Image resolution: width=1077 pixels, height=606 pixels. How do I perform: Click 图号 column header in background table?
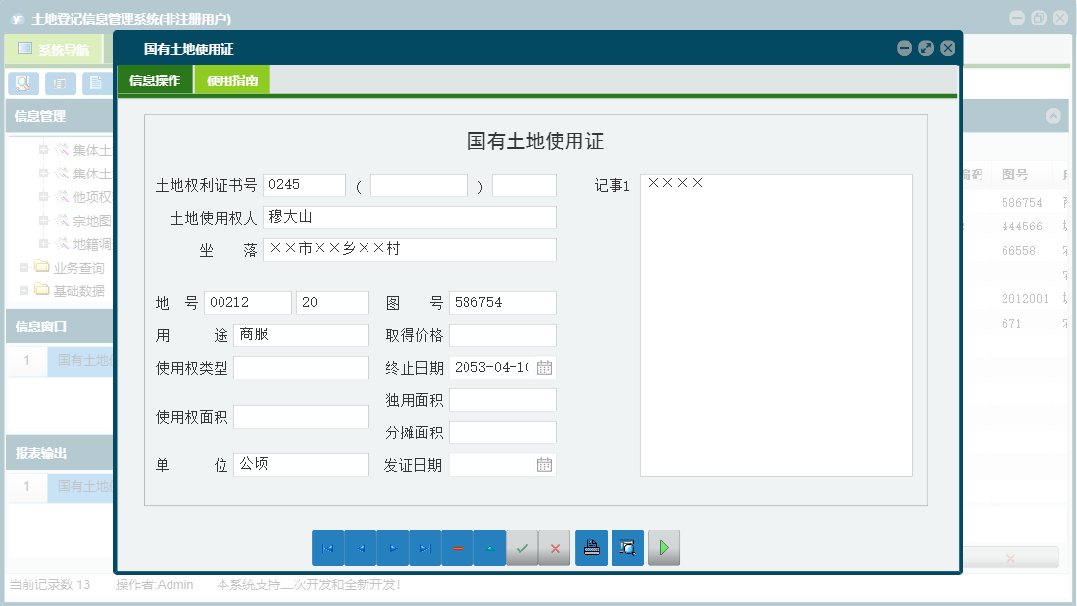pyautogui.click(x=1015, y=175)
